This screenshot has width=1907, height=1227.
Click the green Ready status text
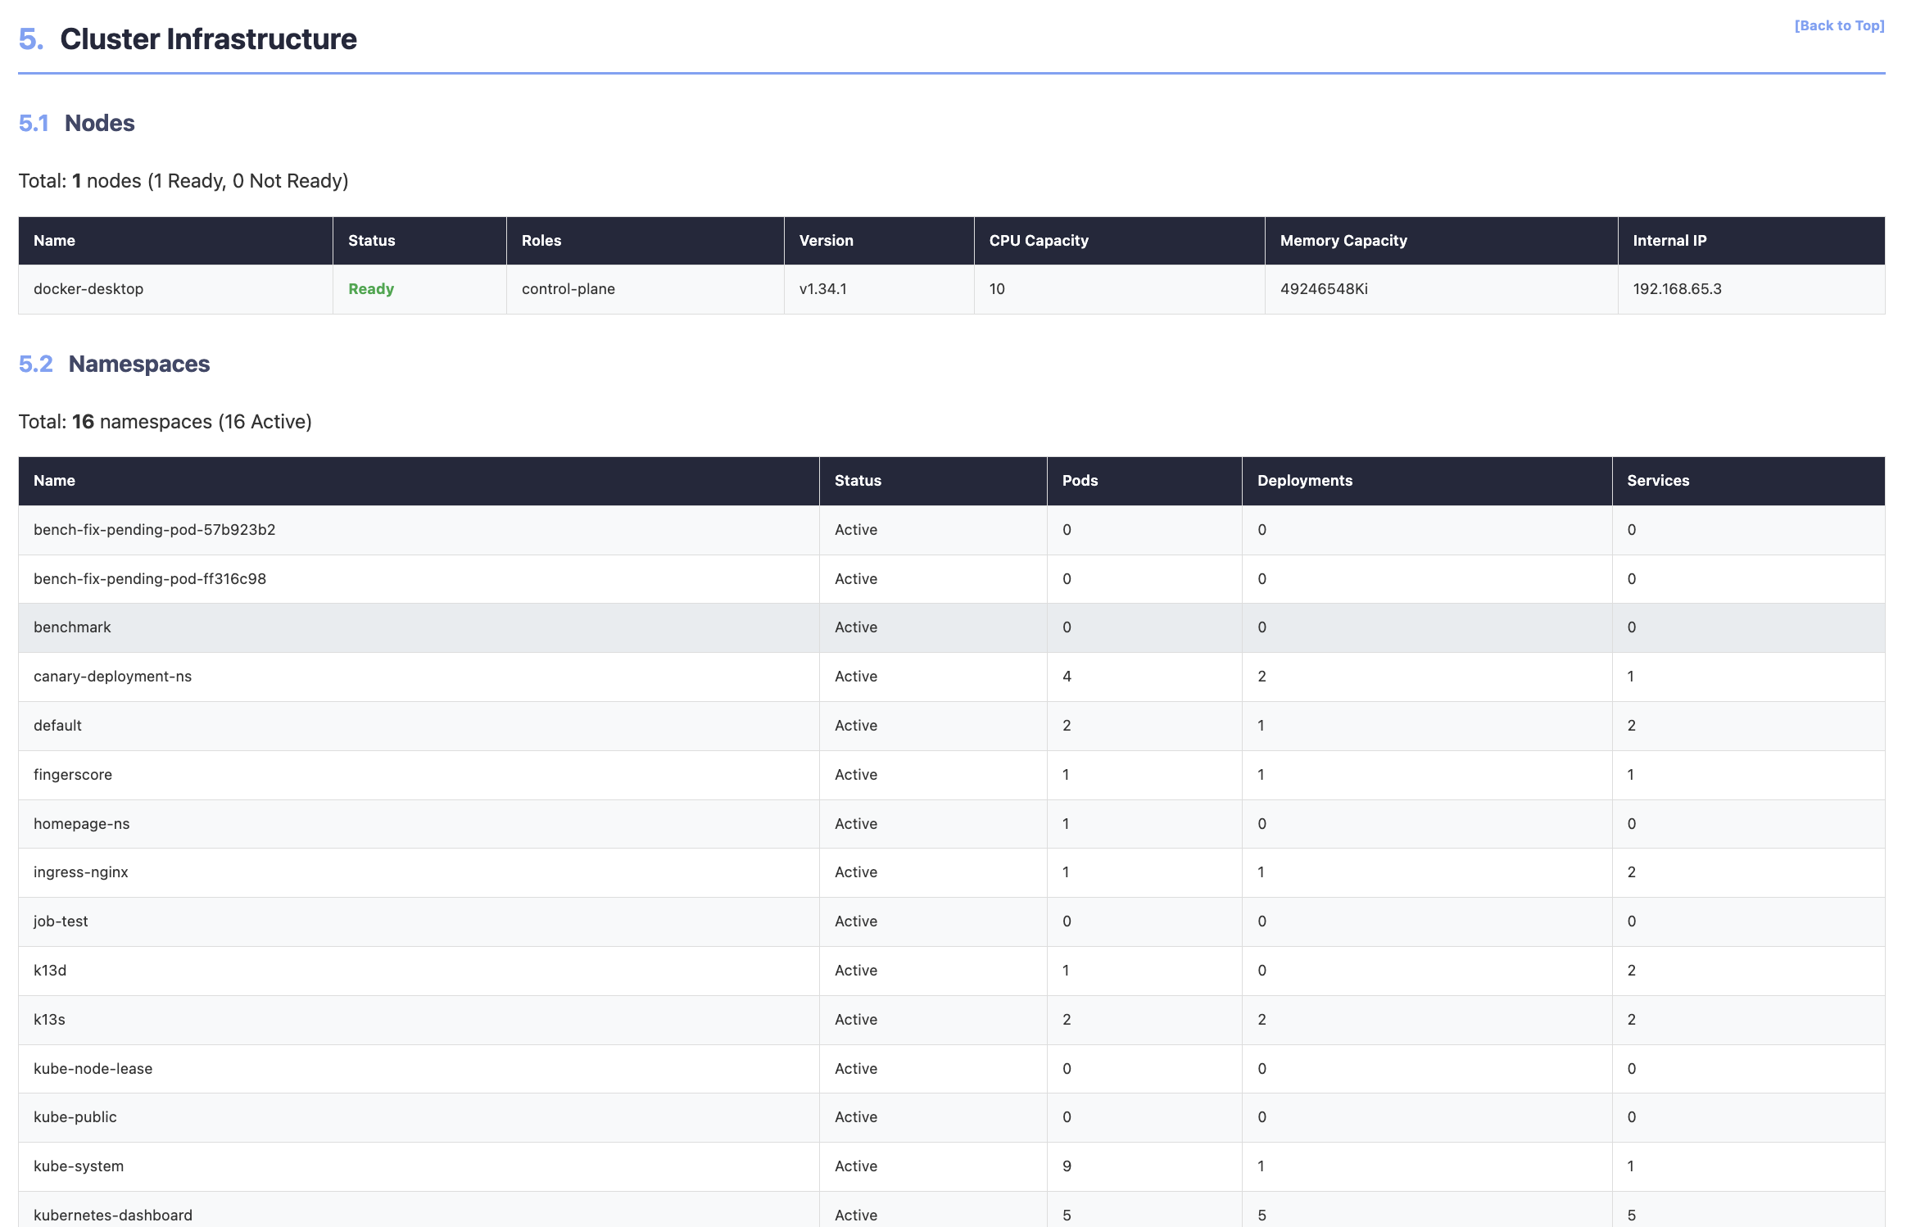tap(371, 289)
